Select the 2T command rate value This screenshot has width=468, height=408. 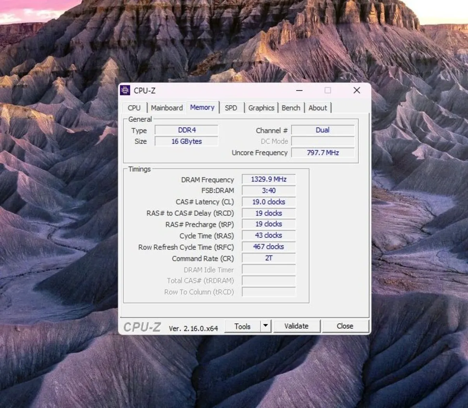[269, 258]
